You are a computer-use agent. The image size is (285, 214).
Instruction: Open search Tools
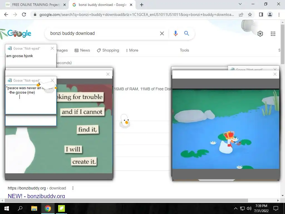tap(184, 50)
